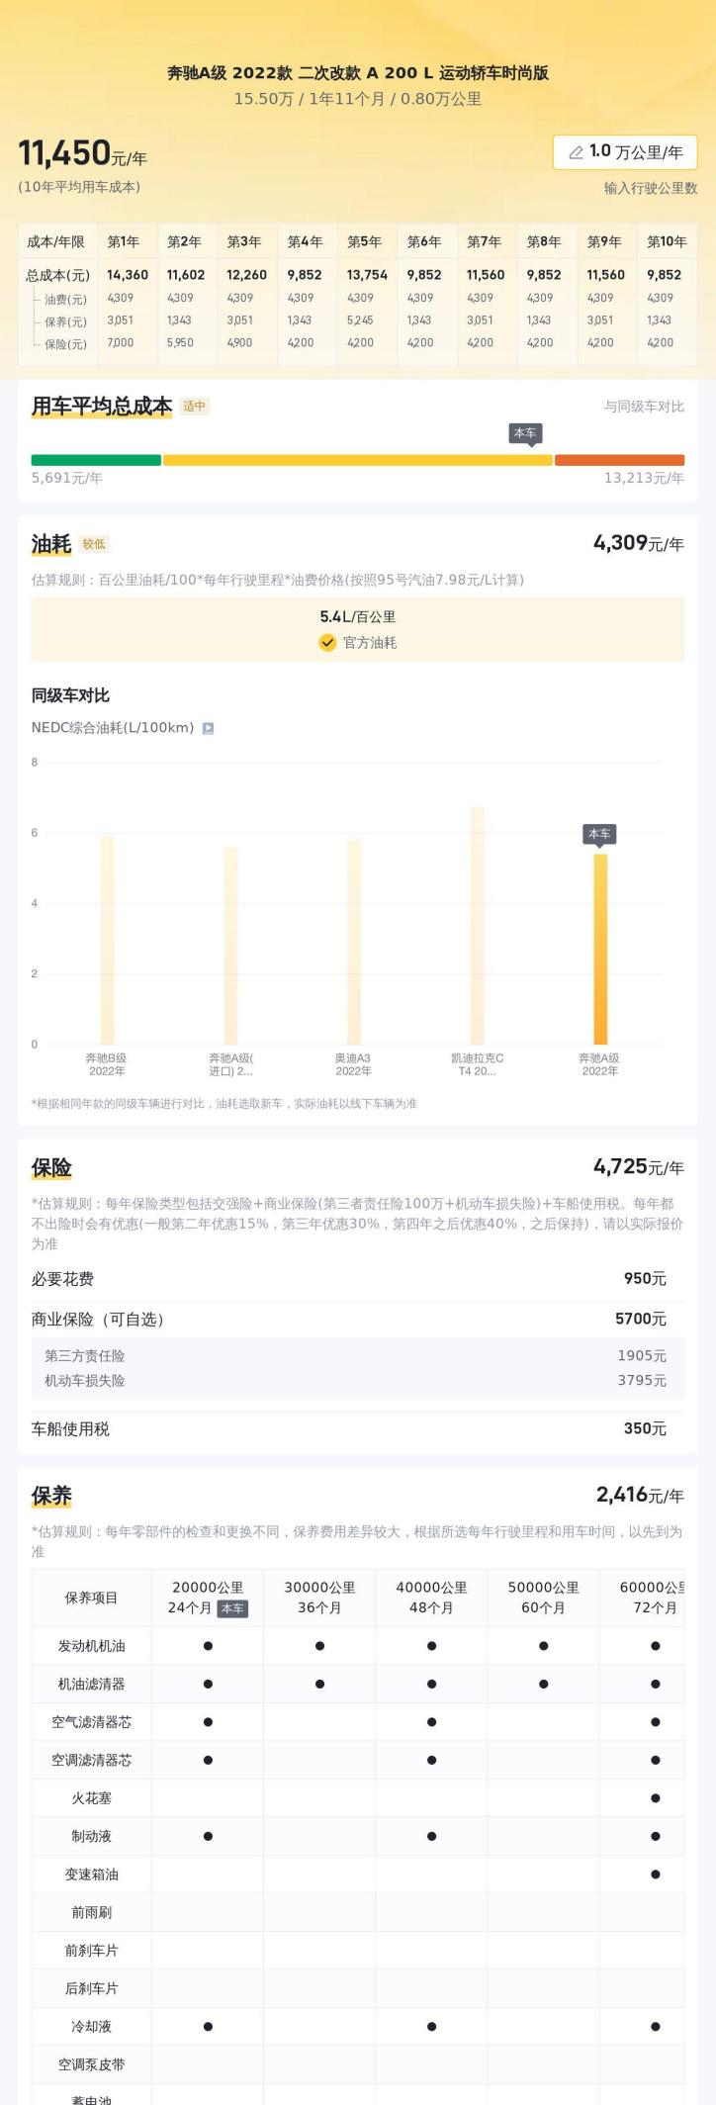Click the 较低 badge next to 油耗
This screenshot has width=716, height=2105.
[94, 544]
